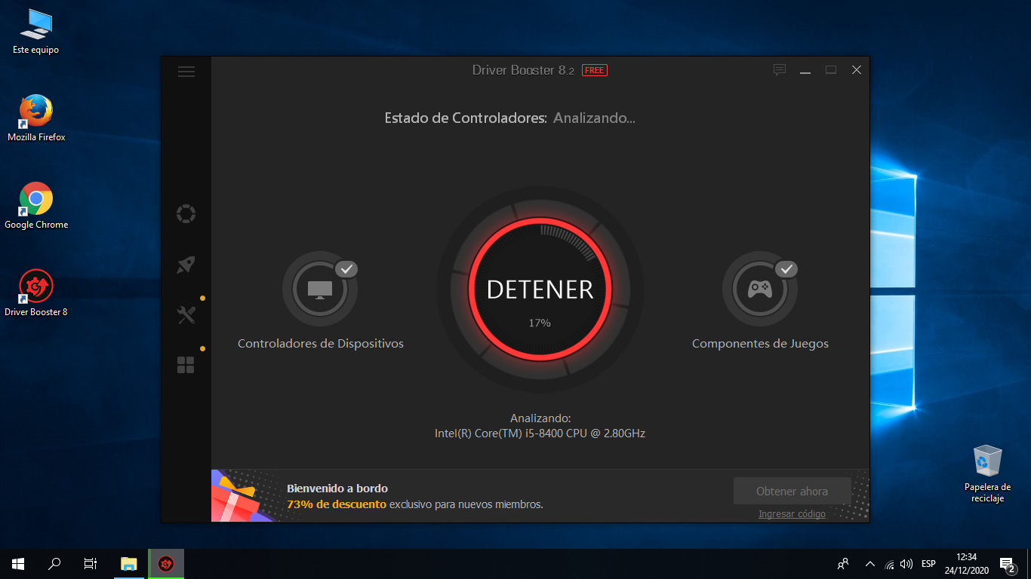Click the Componentes de Juegos label

pos(760,344)
